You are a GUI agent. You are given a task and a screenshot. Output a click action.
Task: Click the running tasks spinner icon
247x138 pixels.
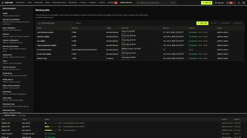(x=17, y=116)
